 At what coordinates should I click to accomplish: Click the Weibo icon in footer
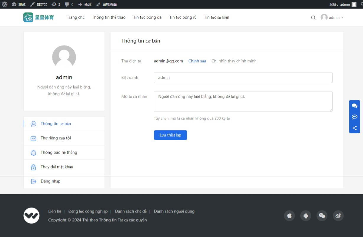click(338, 216)
